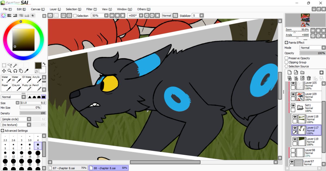Zoom out with toolbar minus button
Viewport: 326px width, 171px height.
coord(112,16)
